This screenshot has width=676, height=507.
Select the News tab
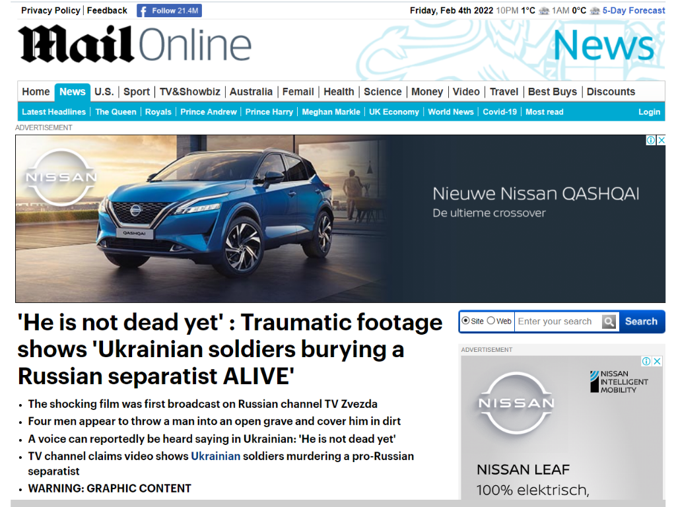[73, 92]
